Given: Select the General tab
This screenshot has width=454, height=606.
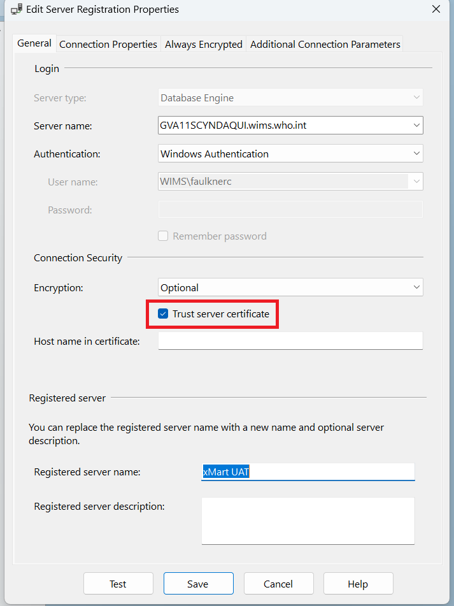Looking at the screenshot, I should (34, 43).
